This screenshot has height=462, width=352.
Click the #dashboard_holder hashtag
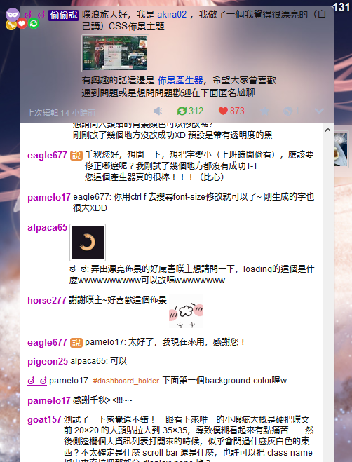pos(126,381)
